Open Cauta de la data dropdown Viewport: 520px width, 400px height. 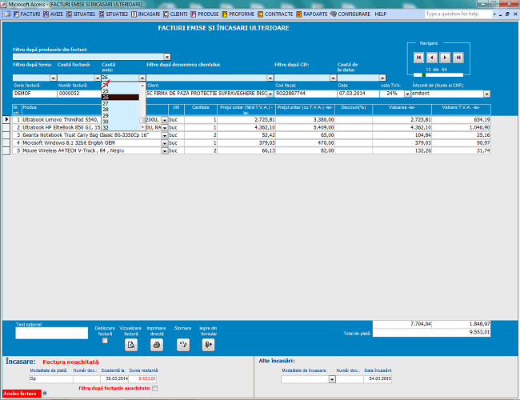382,78
